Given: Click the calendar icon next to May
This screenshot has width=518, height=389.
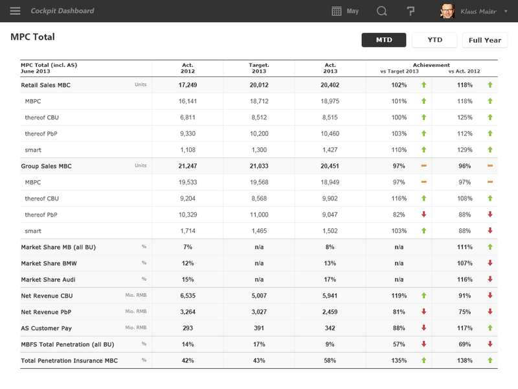Looking at the screenshot, I should (x=337, y=11).
